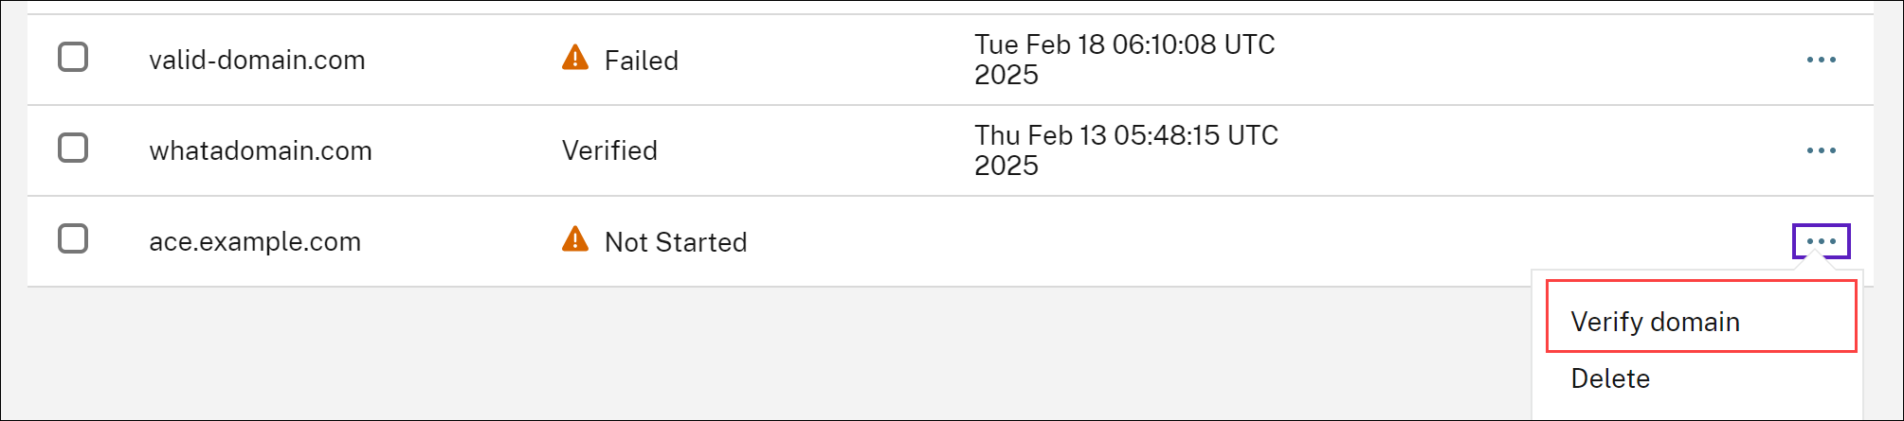Screen dimensions: 1904x421
Task: Click the Not Started status text
Action: pos(675,242)
